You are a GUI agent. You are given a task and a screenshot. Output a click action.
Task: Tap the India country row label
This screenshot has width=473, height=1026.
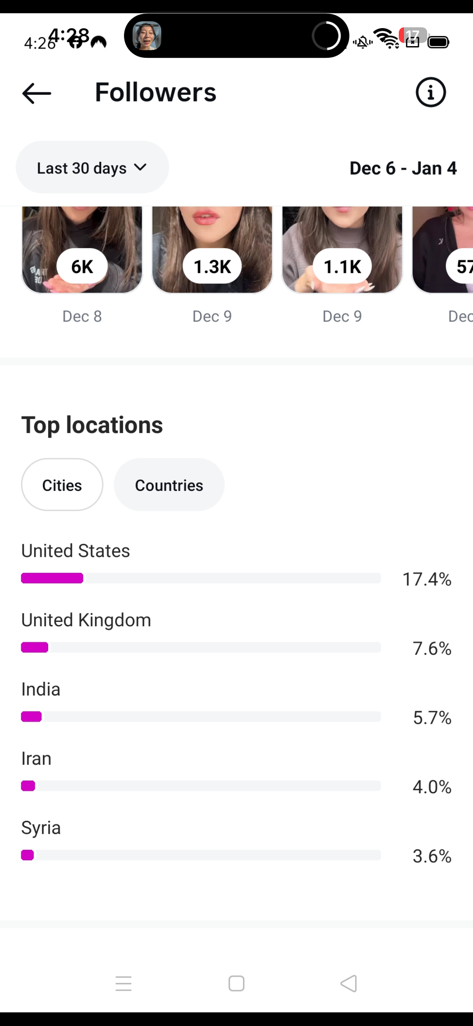tap(41, 689)
